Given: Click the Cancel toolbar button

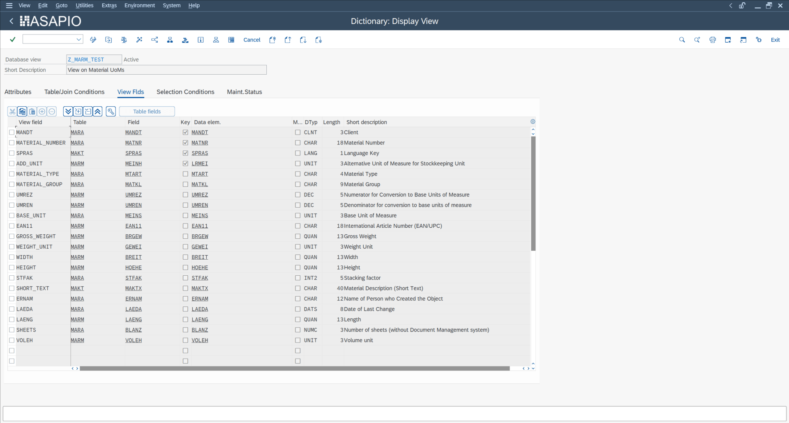Looking at the screenshot, I should (x=252, y=40).
